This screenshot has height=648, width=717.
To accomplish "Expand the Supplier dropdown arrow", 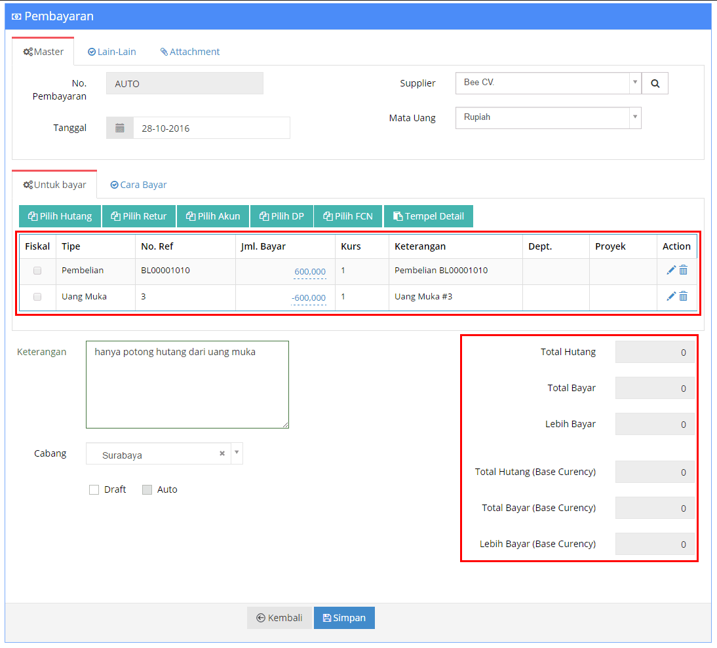I will click(634, 83).
